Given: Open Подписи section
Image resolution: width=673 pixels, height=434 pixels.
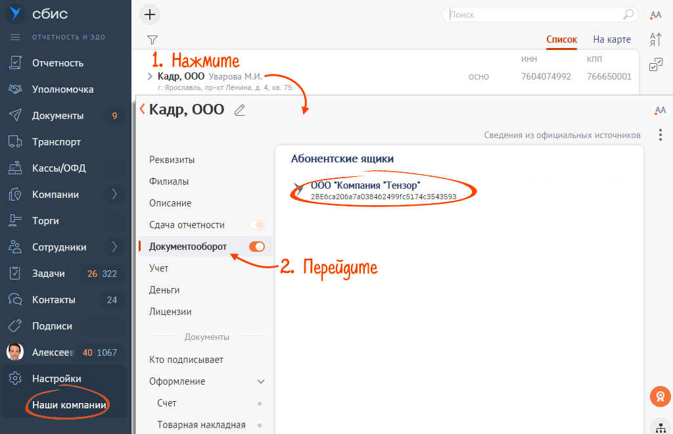Looking at the screenshot, I should [52, 326].
